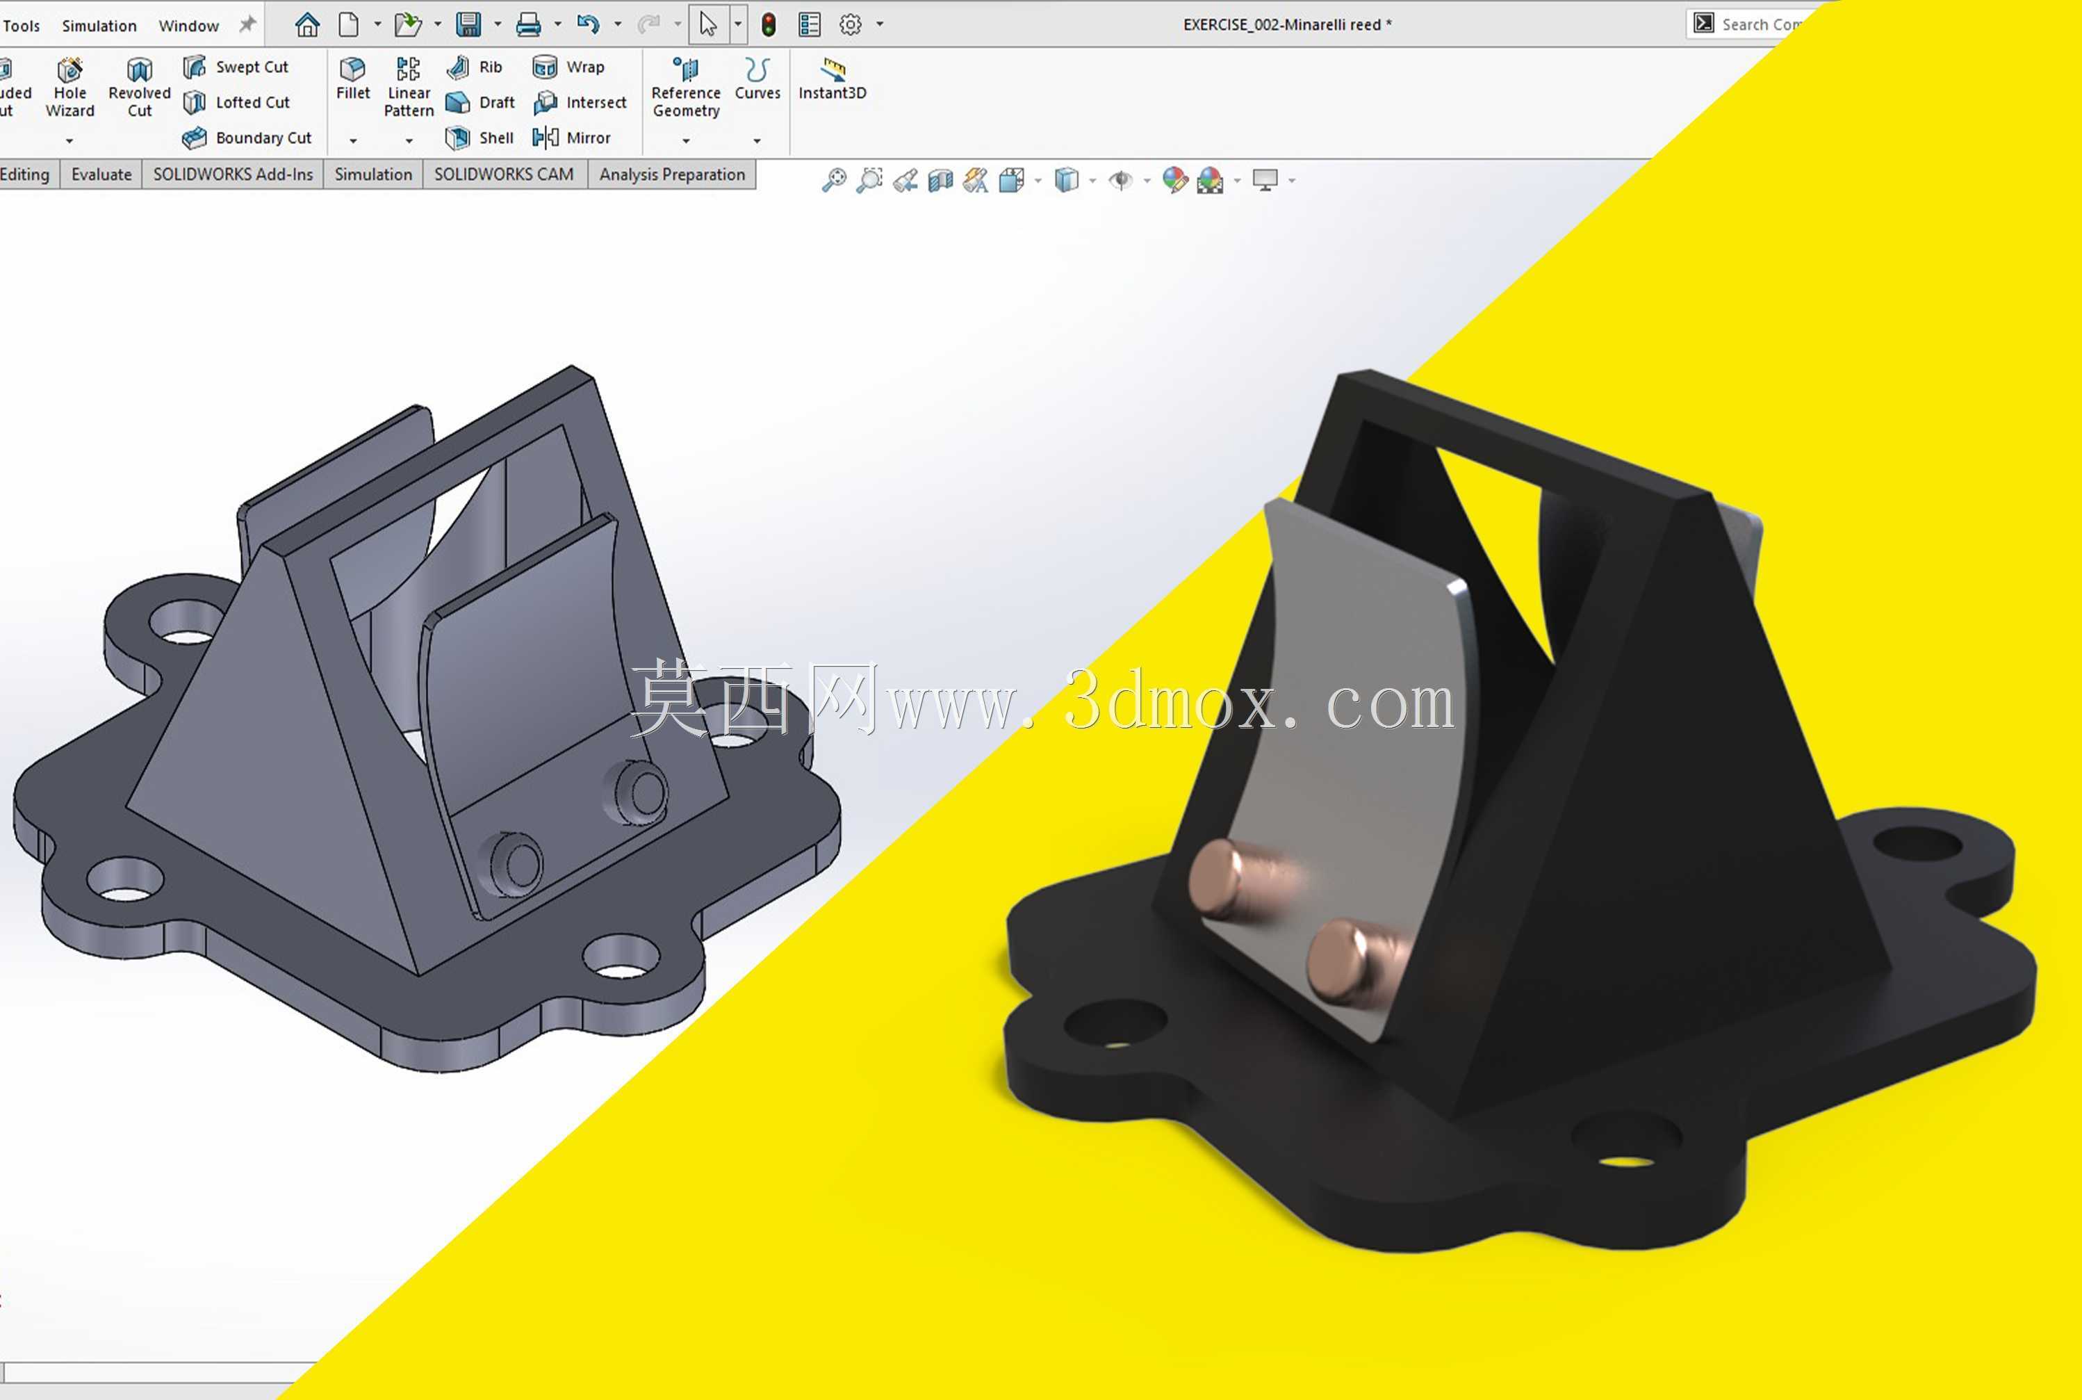Select the Intersect tool
This screenshot has width=2082, height=1400.
click(x=579, y=103)
